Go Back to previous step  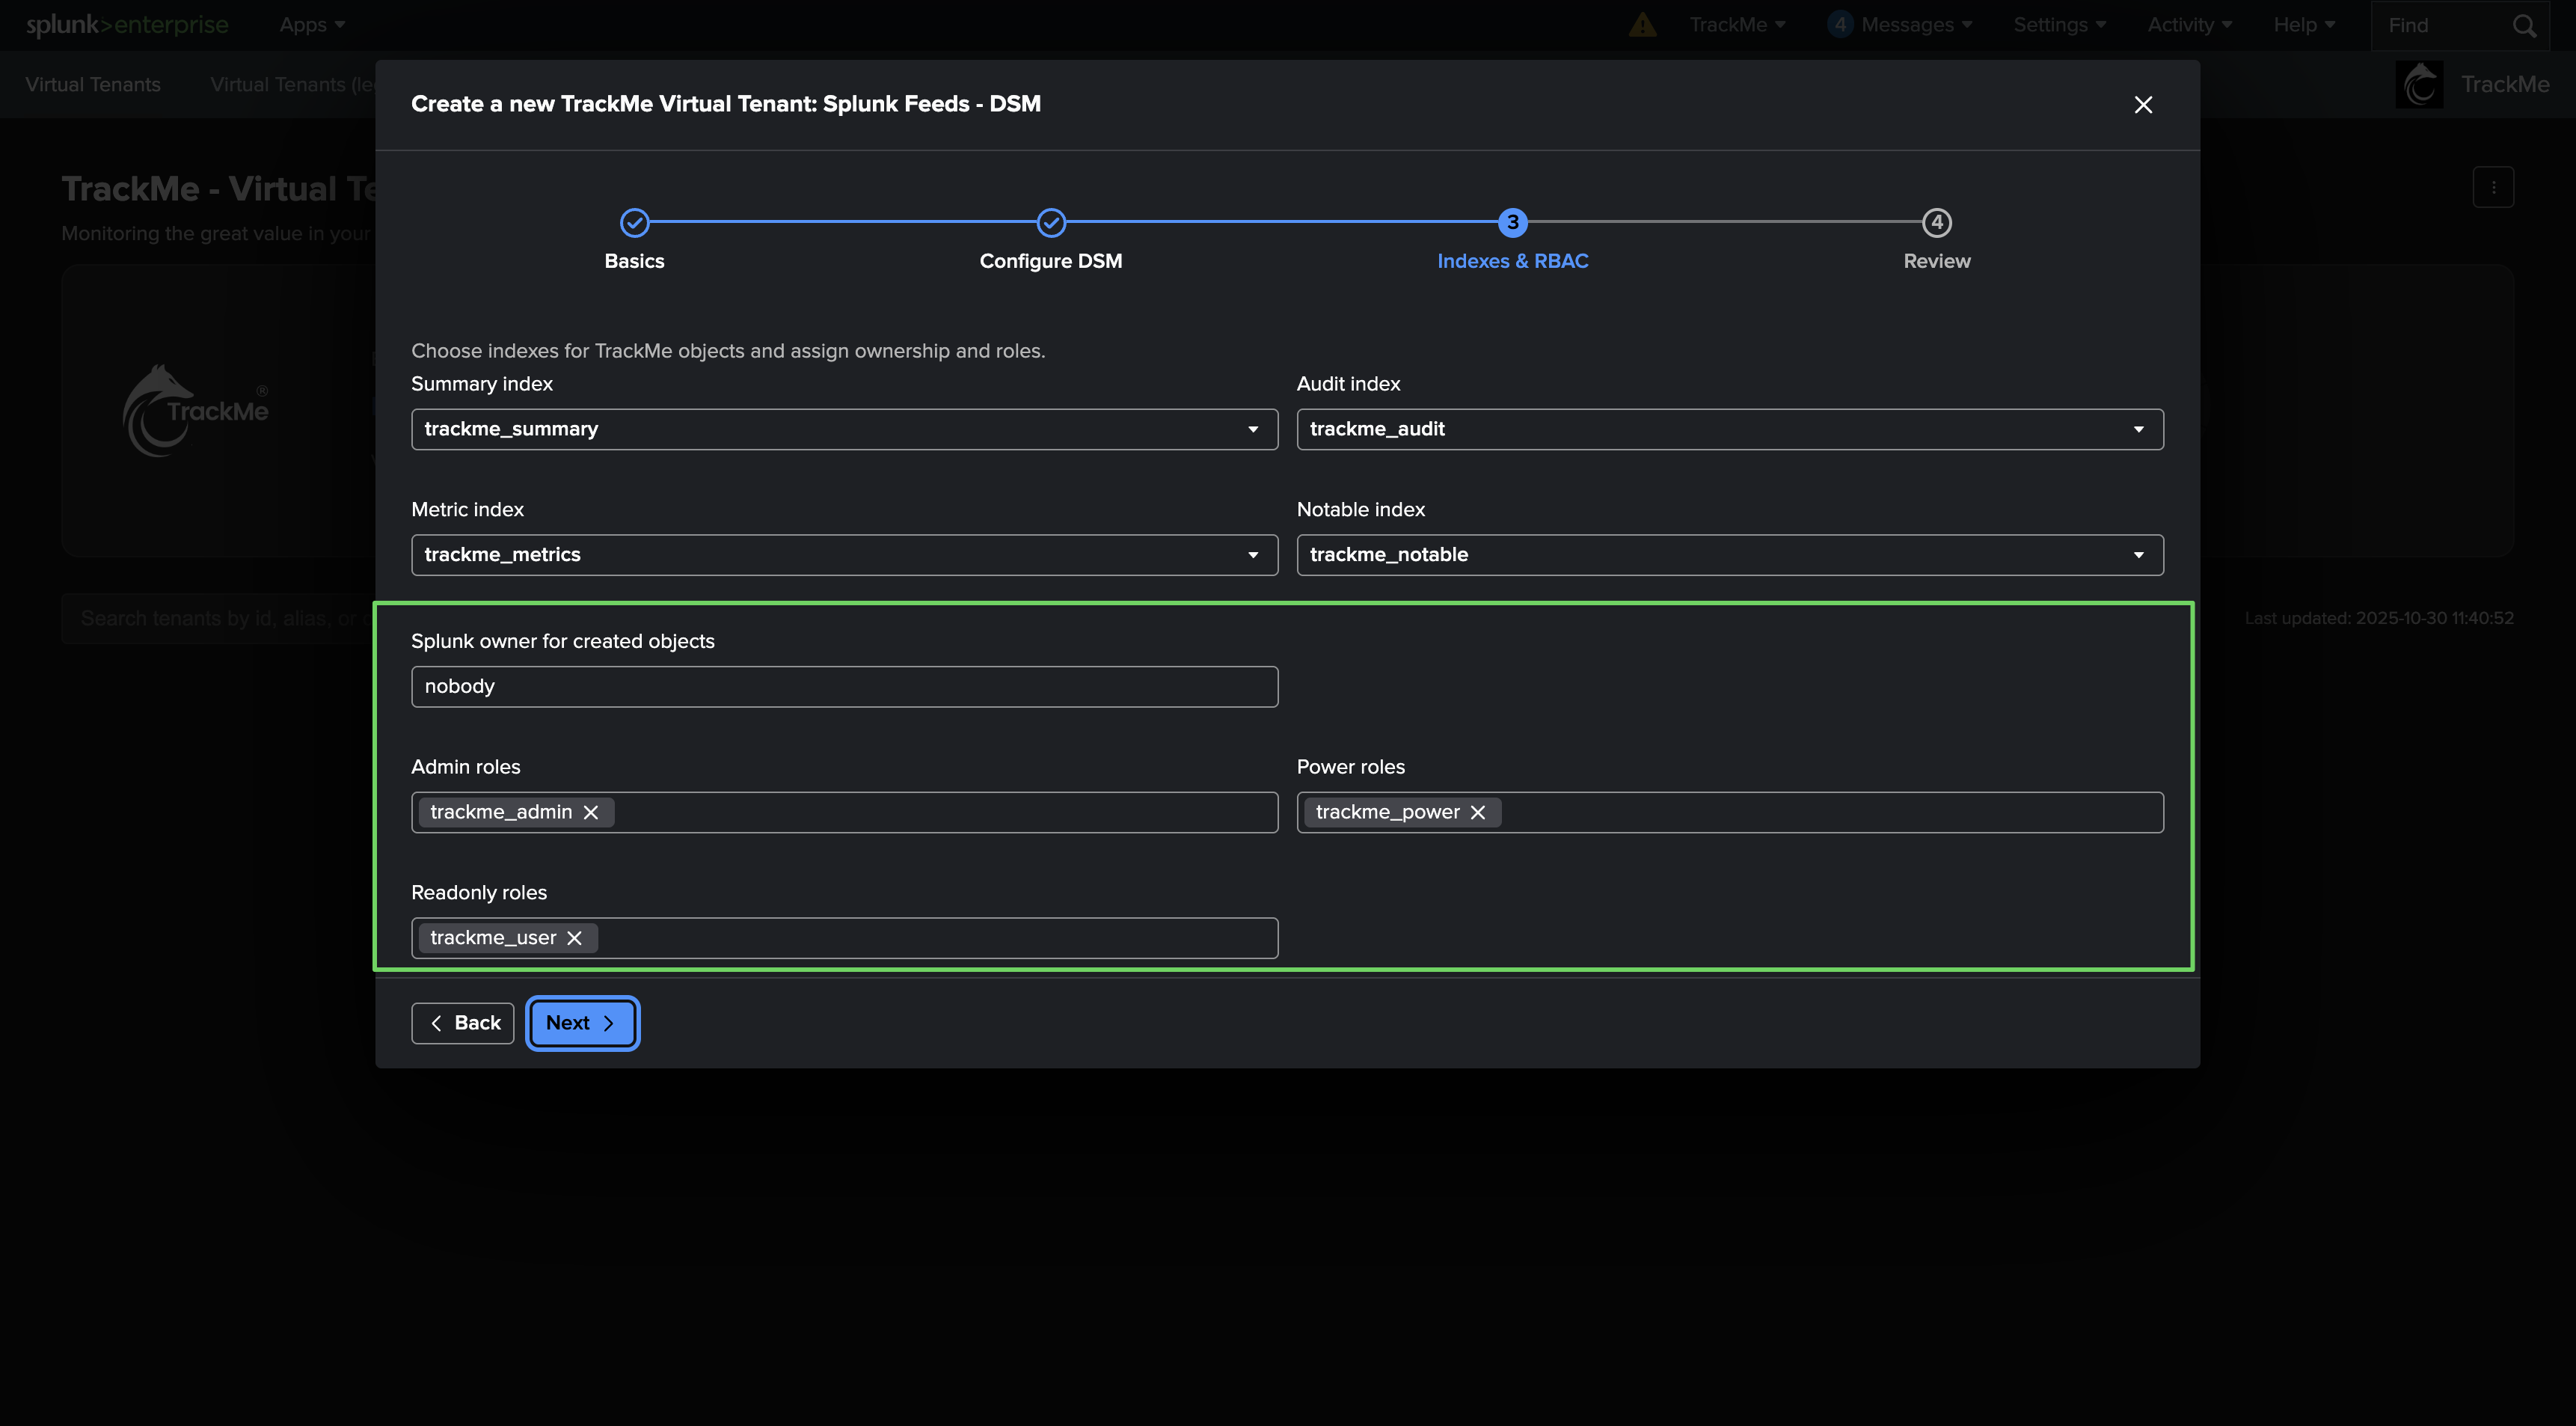point(463,1023)
